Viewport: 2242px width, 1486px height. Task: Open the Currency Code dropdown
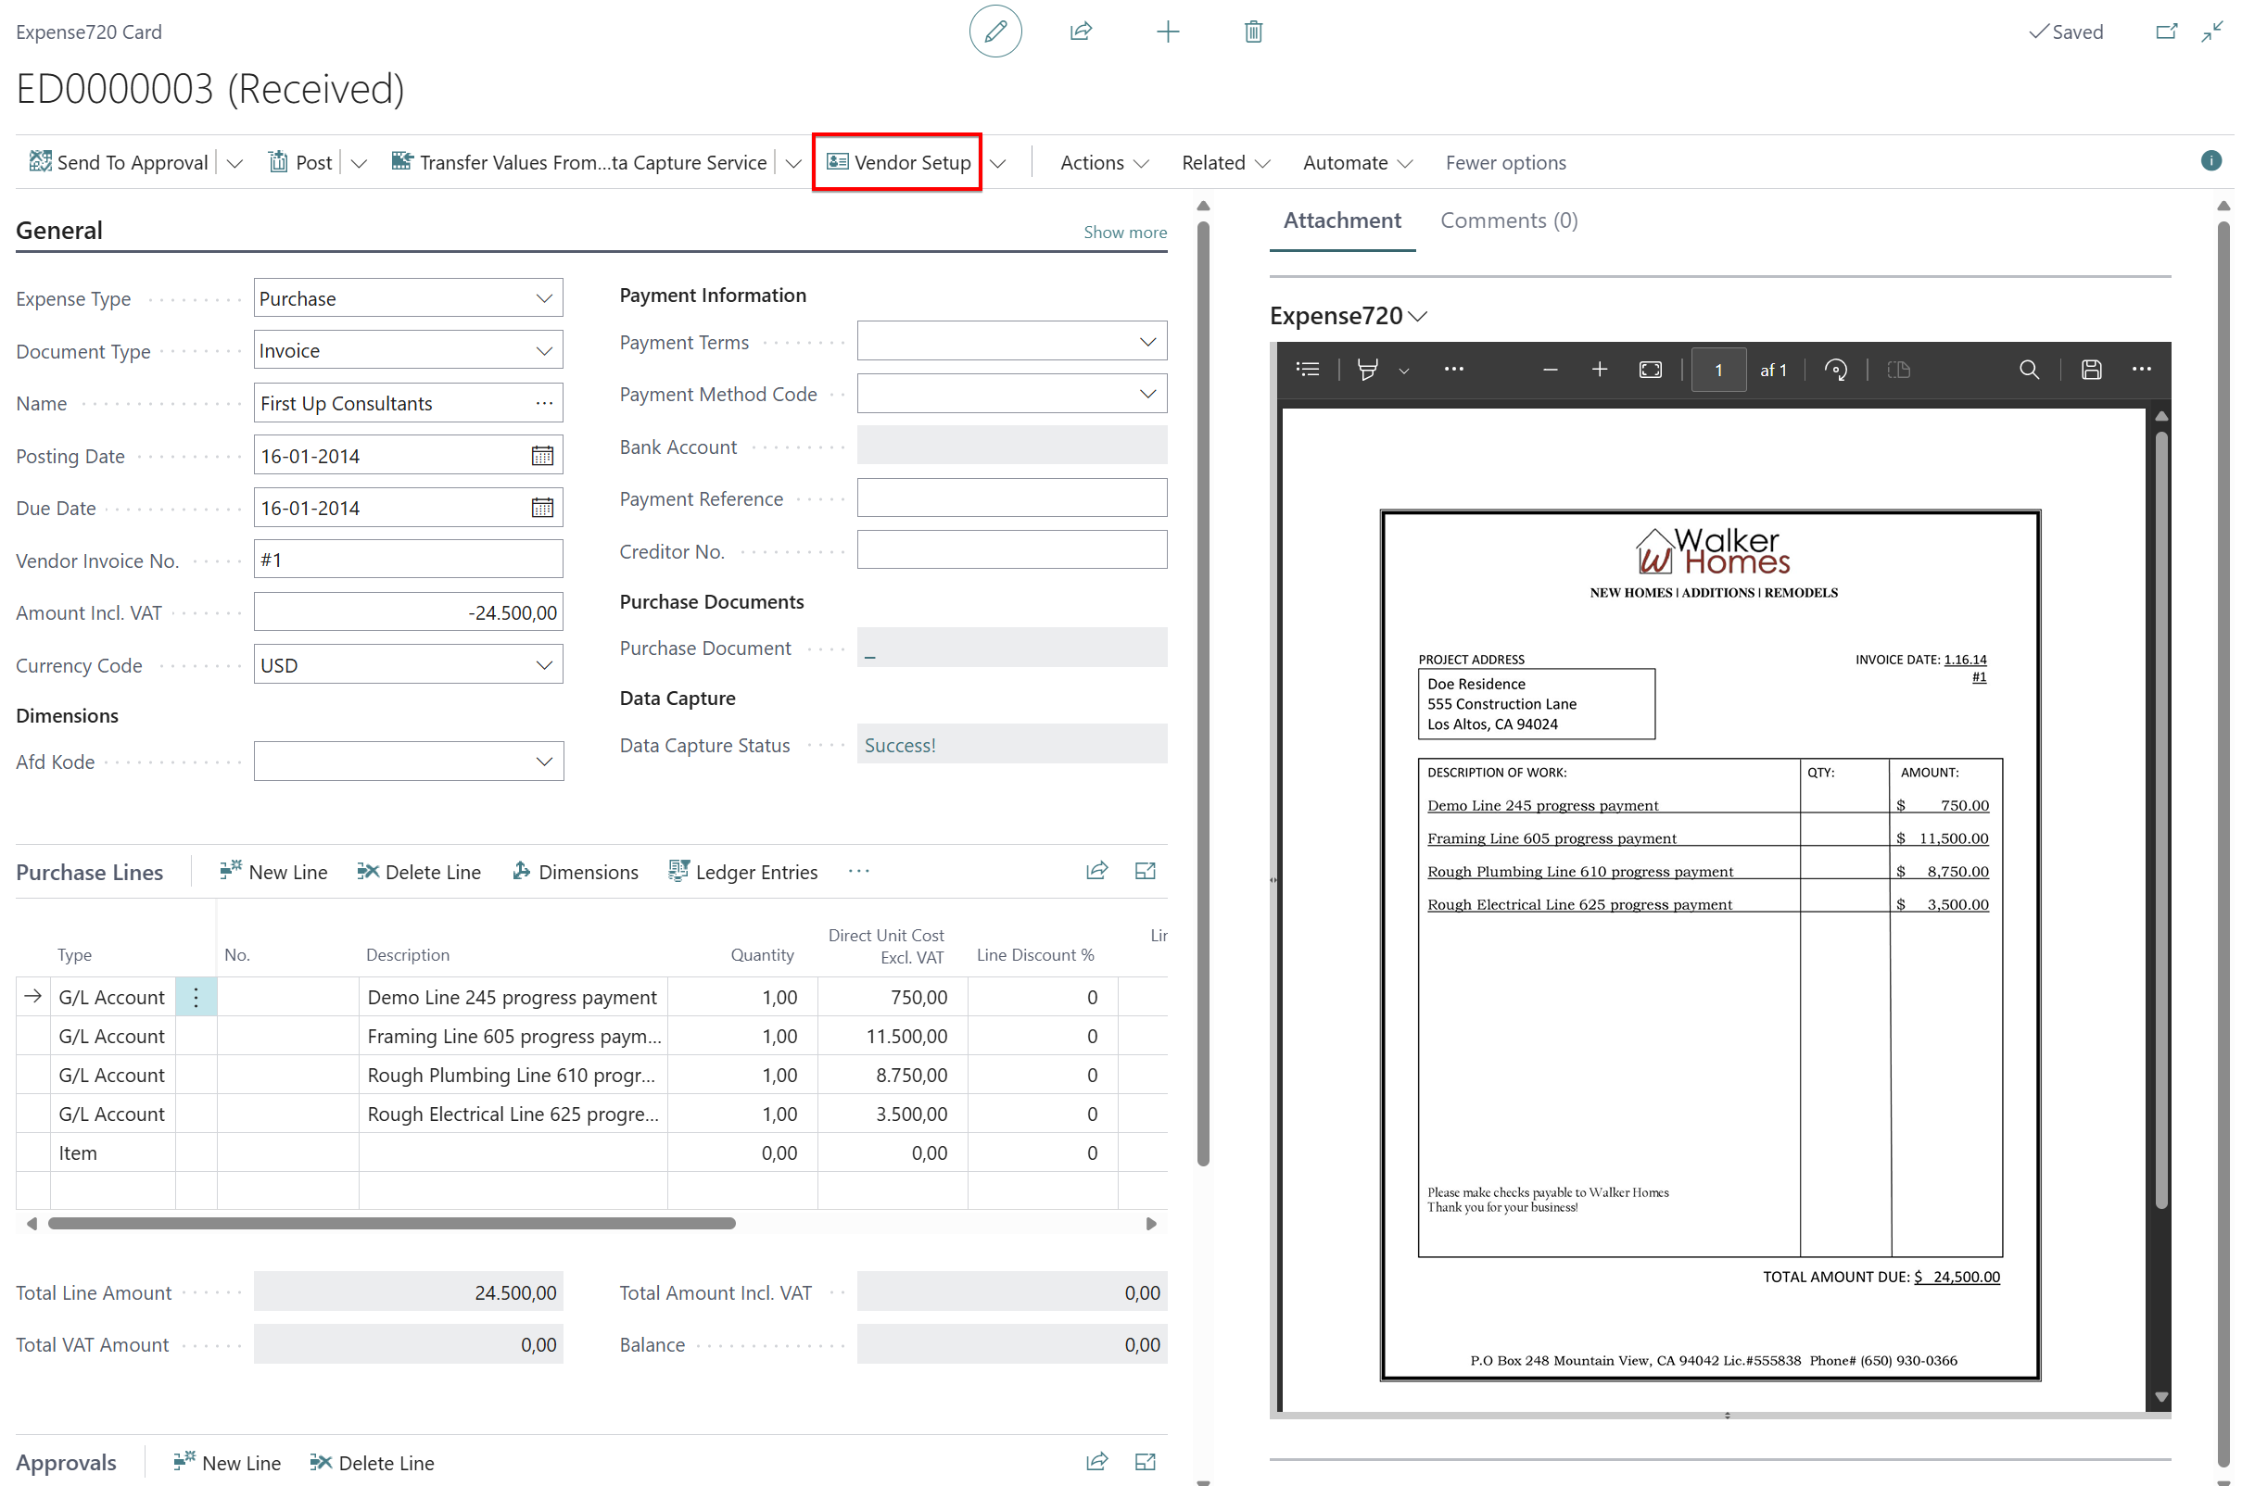pyautogui.click(x=544, y=665)
